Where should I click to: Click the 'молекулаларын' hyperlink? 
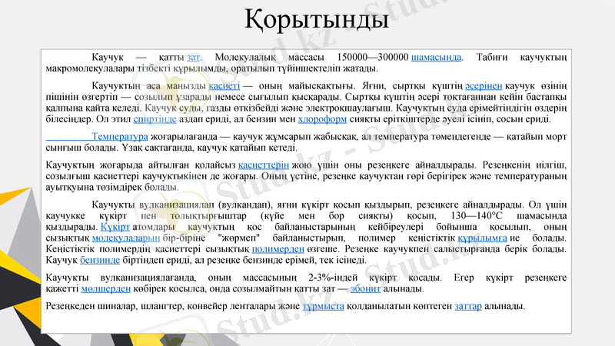(x=126, y=238)
